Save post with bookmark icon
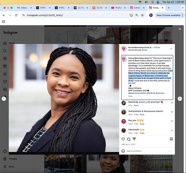This screenshot has width=186, height=173. tap(171, 139)
